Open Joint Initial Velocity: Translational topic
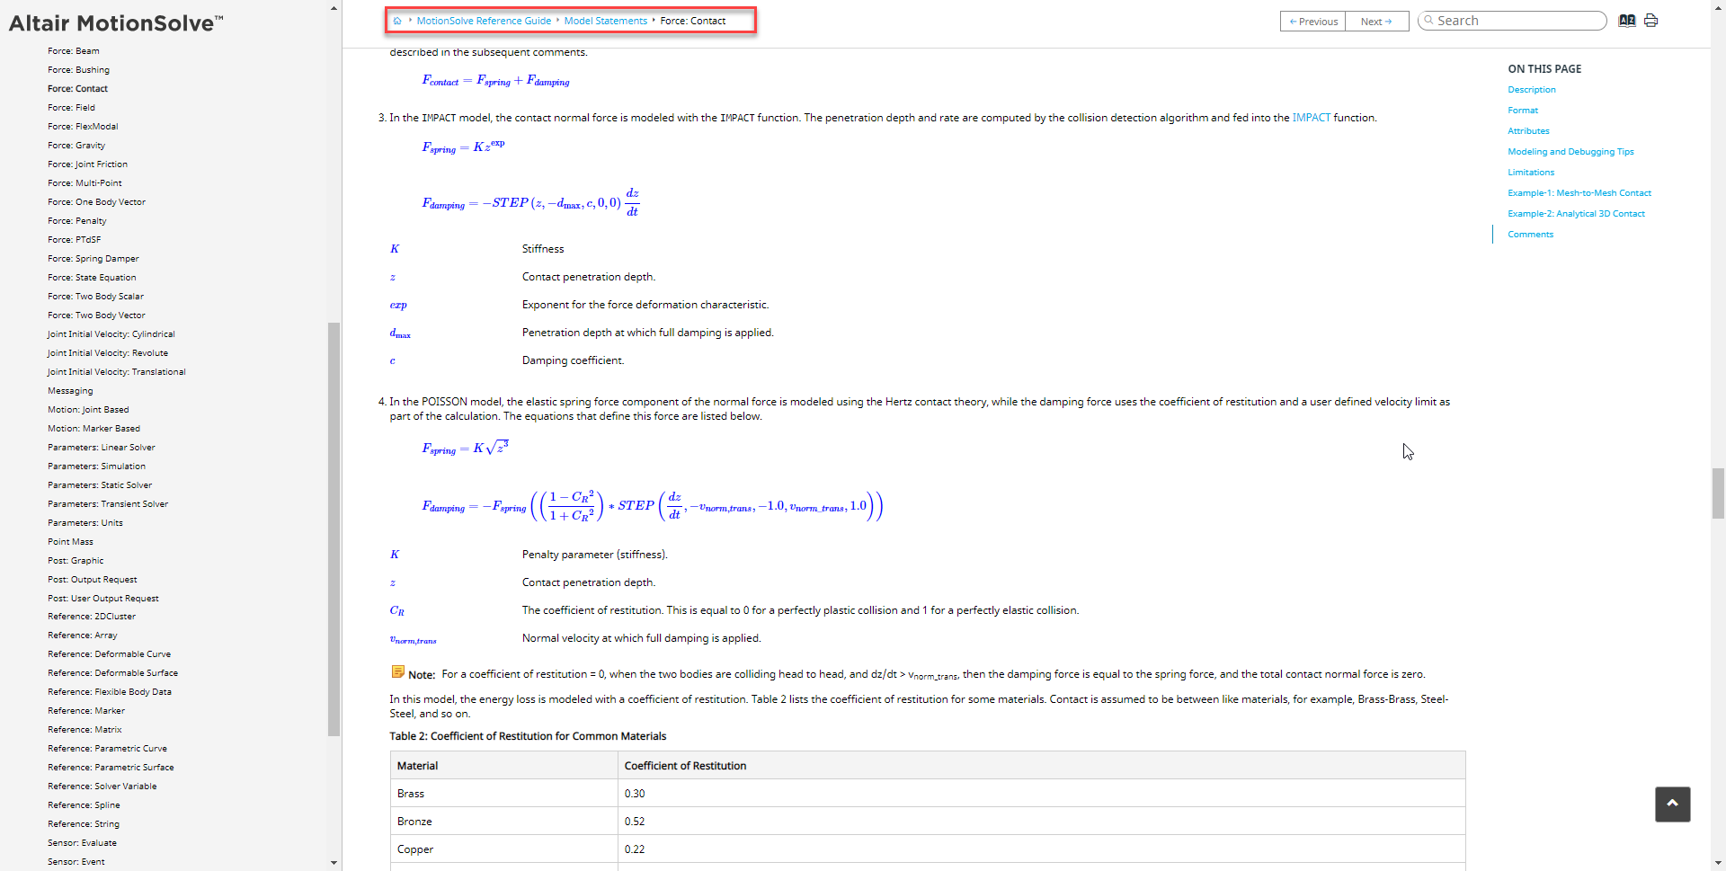The width and height of the screenshot is (1726, 871). 117,372
